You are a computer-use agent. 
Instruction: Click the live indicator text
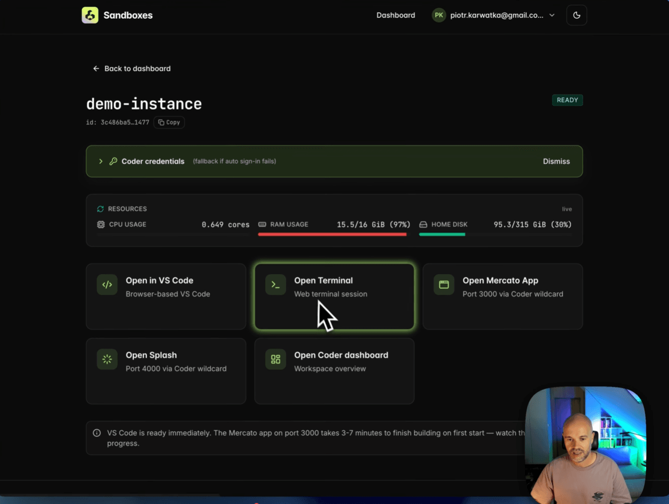pos(566,209)
